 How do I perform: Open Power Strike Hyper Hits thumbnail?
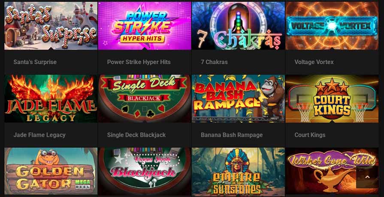coord(145,26)
